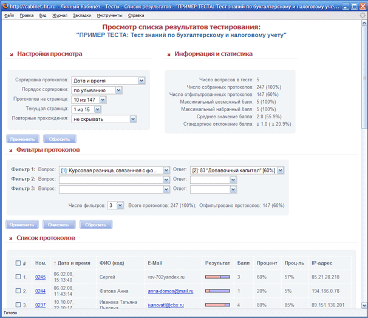368x318 pixels.
Task: Open the Протоколов на странице dropdown
Action: (x=89, y=100)
